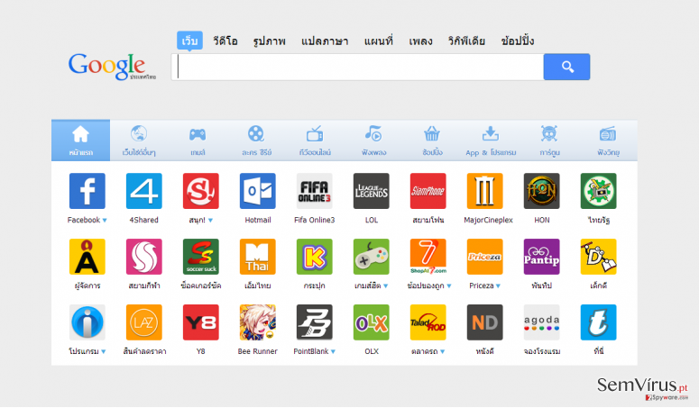699x408 pixels.
Task: Open the Bee Runner icon
Action: (x=258, y=322)
